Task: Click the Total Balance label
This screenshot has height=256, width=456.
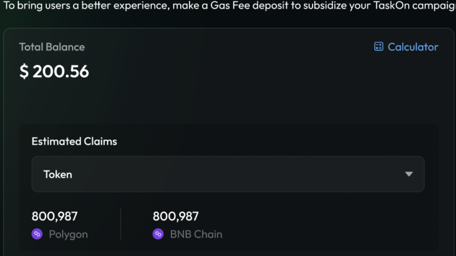Action: (x=52, y=47)
